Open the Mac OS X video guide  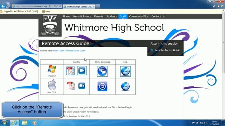tap(82, 86)
